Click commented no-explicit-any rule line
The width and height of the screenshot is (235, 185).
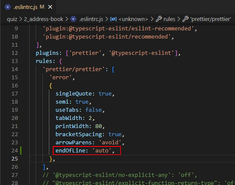tap(120, 175)
